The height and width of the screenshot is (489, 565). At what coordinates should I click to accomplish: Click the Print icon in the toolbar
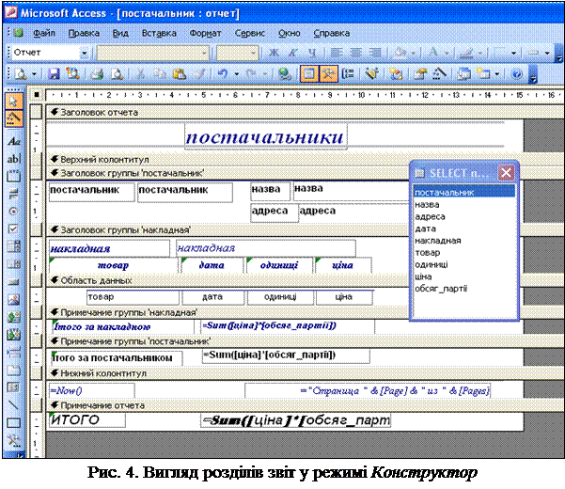point(97,74)
